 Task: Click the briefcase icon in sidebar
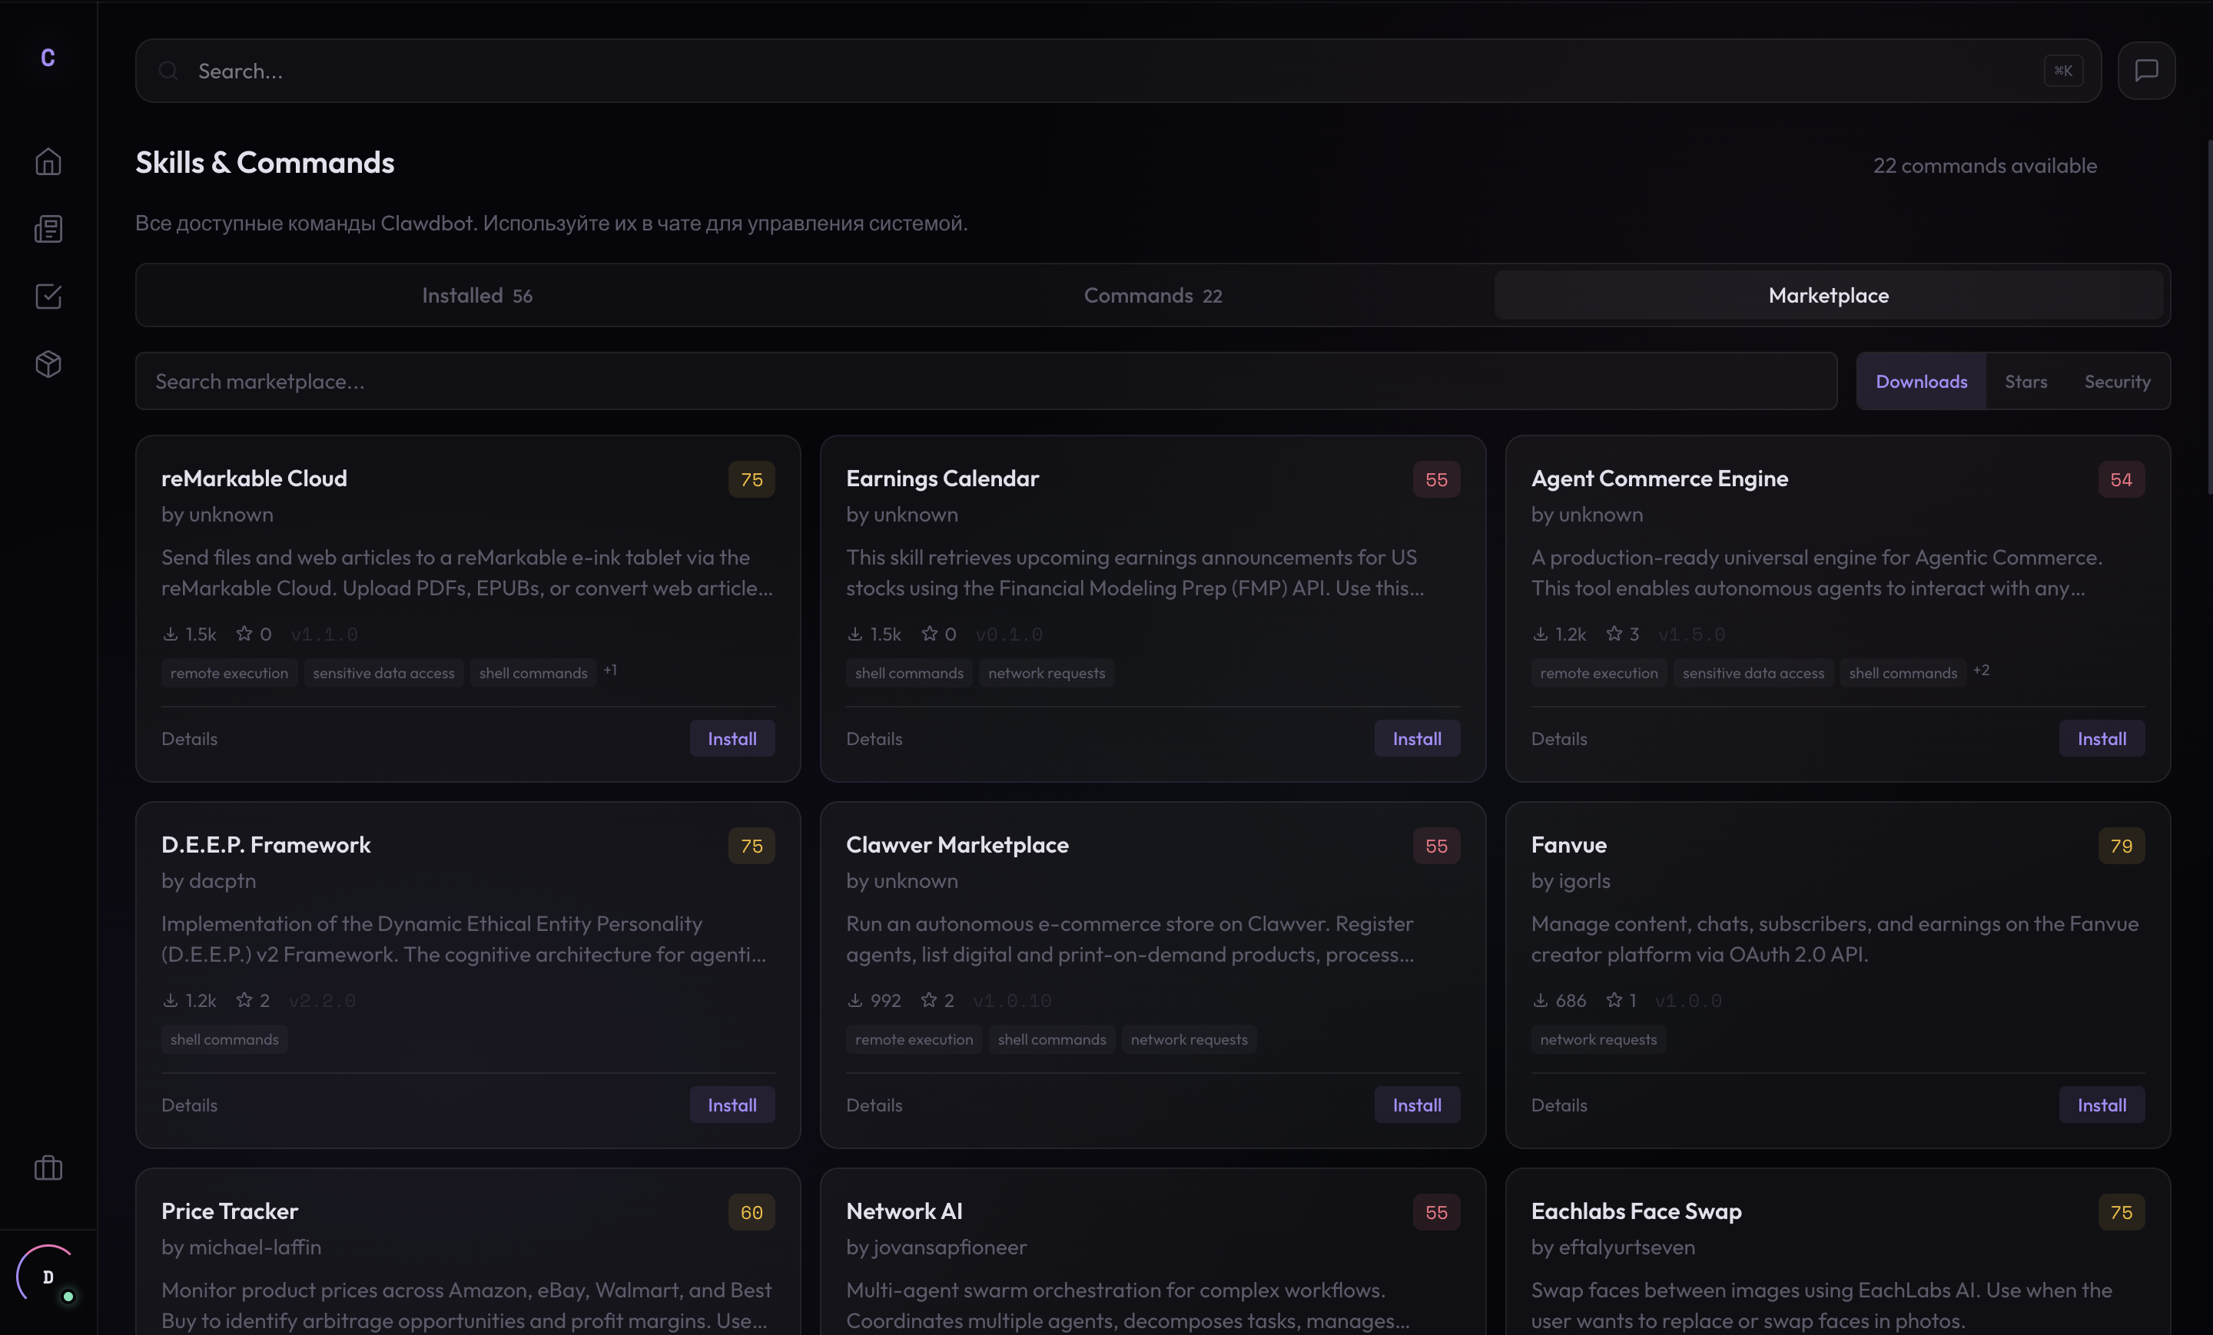point(48,1168)
